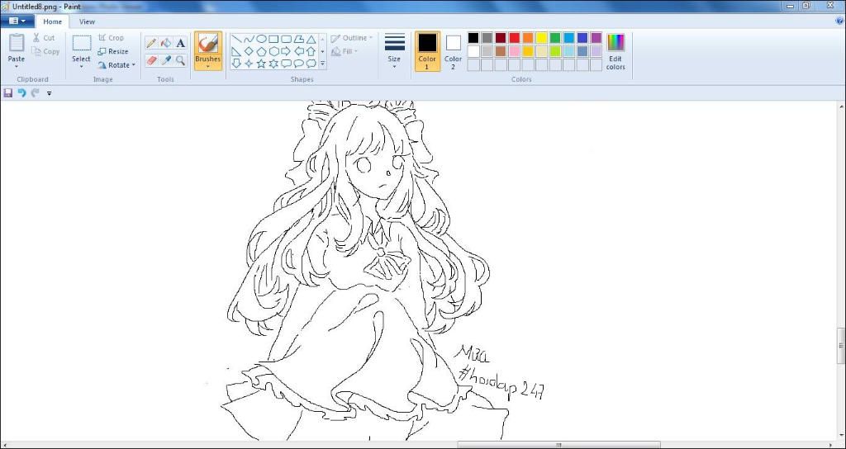This screenshot has width=846, height=449.
Task: Pick the red color swatch
Action: [x=514, y=38]
